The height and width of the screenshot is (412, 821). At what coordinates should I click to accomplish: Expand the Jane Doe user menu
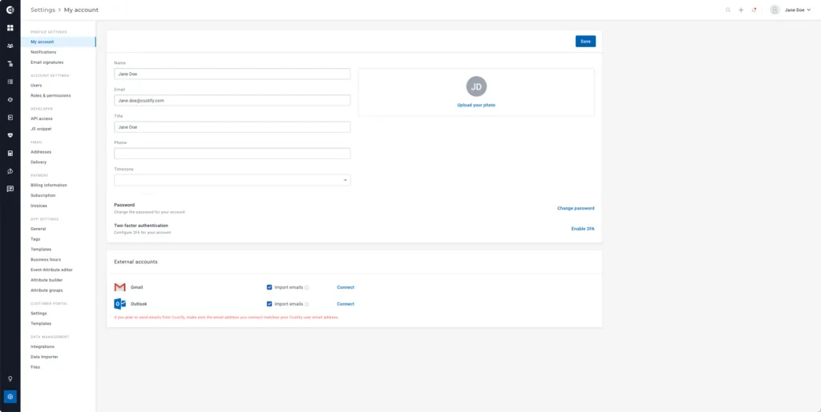click(798, 10)
